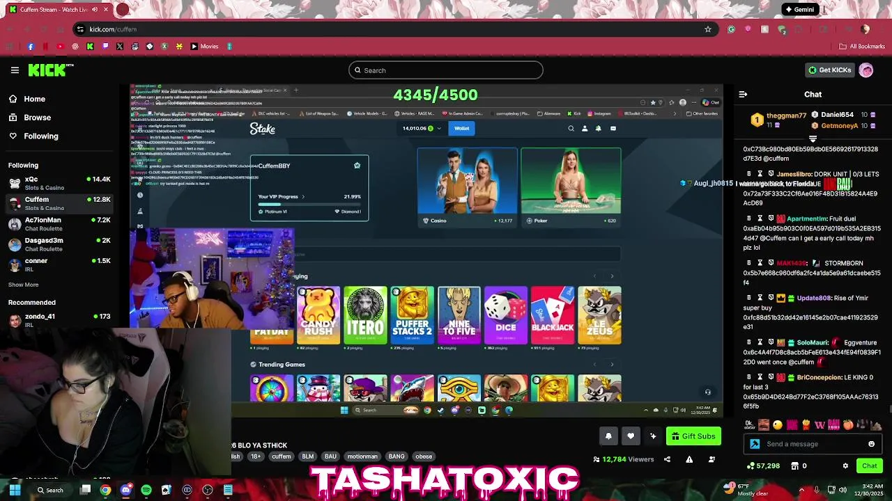Open Windows Start menu

pyautogui.click(x=15, y=490)
